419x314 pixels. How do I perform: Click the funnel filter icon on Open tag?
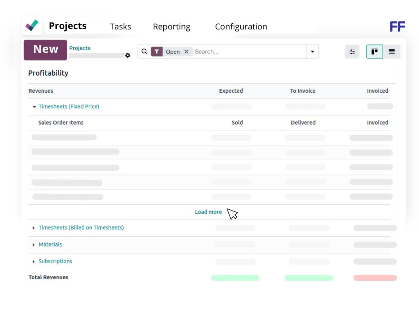tap(157, 52)
